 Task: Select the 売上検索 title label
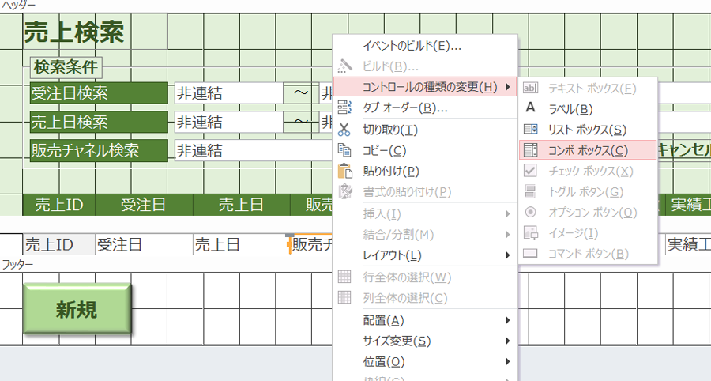73,33
